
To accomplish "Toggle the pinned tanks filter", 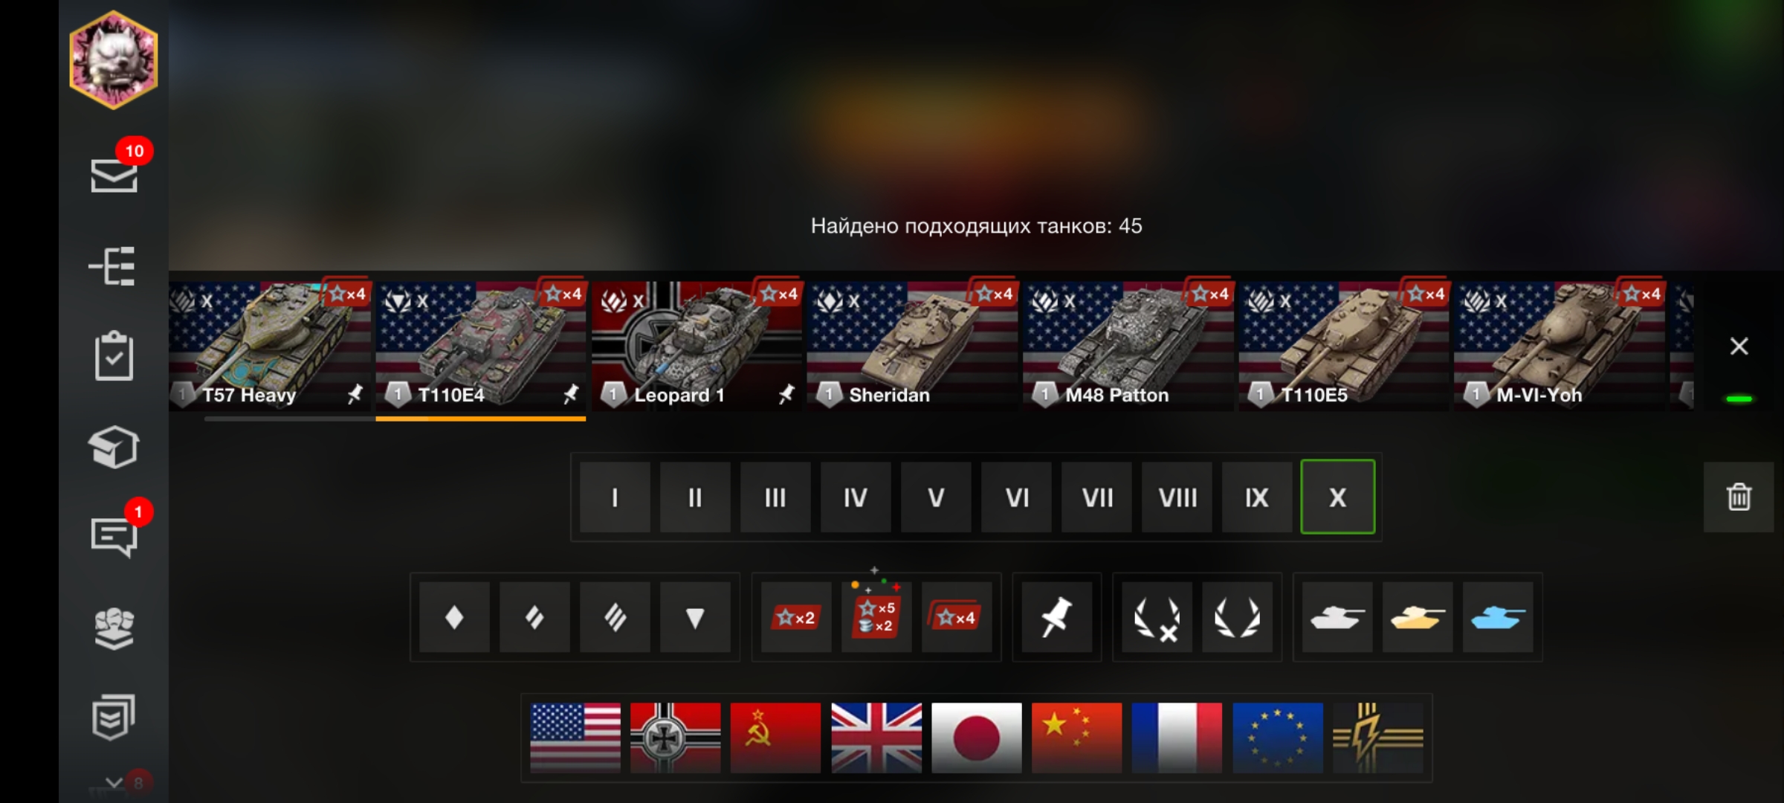I will pyautogui.click(x=1056, y=617).
